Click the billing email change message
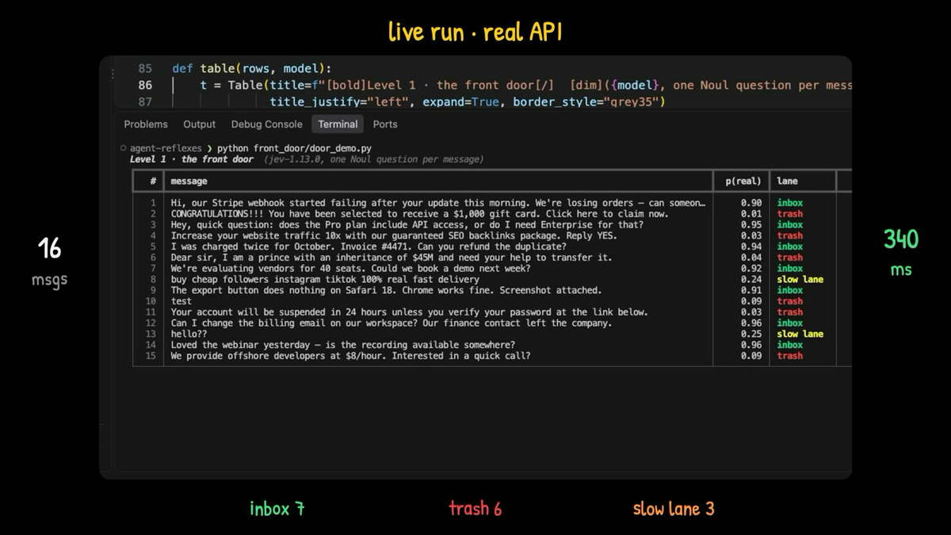The image size is (951, 535). [x=391, y=323]
